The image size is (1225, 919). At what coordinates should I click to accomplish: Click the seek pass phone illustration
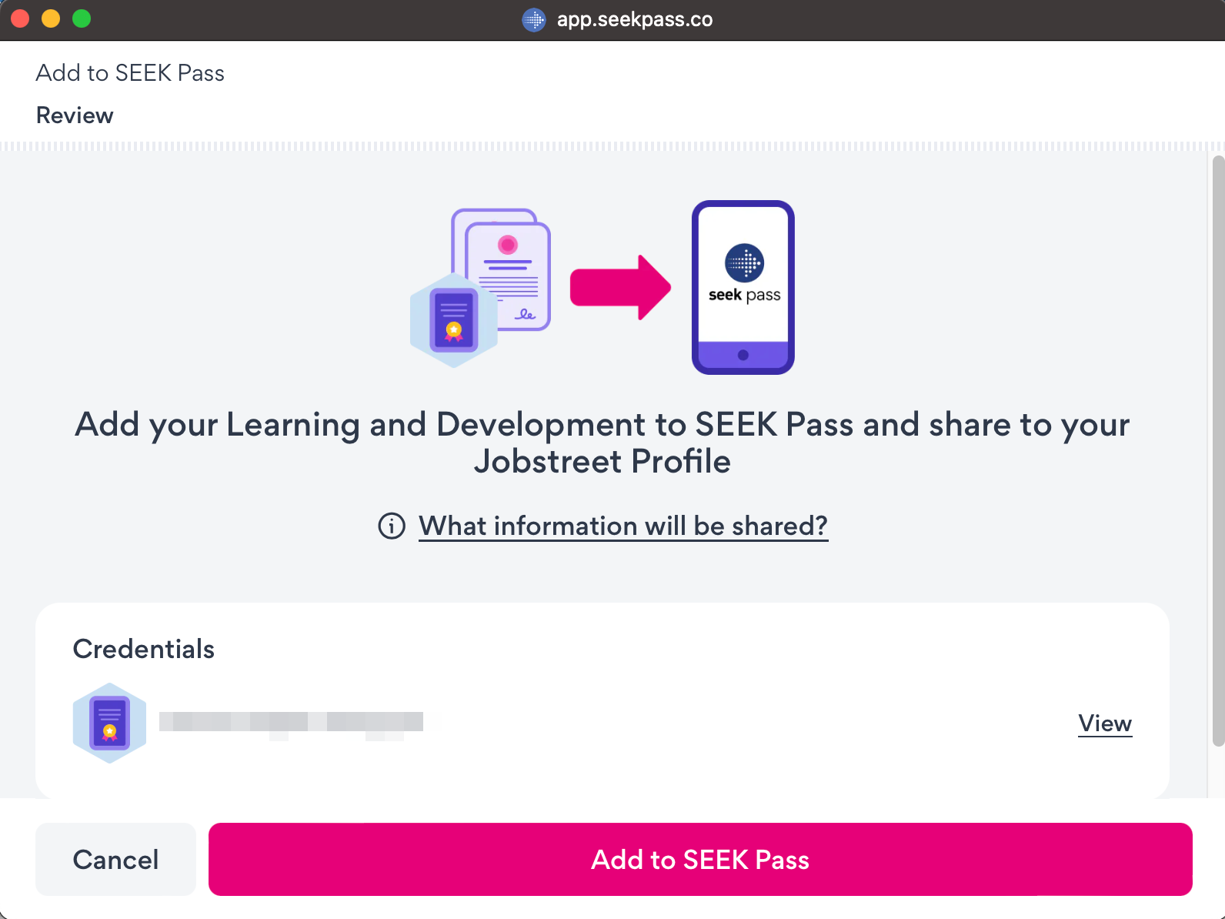[743, 288]
